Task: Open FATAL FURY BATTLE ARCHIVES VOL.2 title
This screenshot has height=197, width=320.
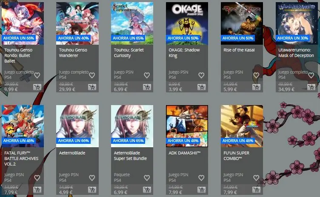Action: (x=21, y=158)
